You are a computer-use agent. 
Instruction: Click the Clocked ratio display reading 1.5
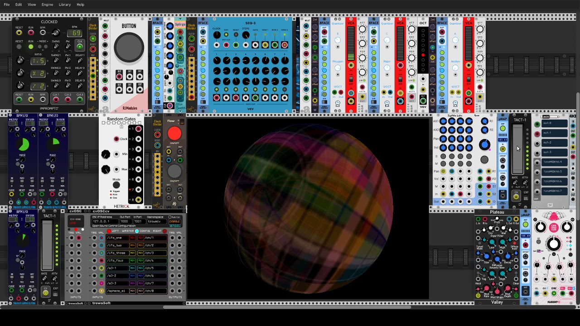pos(38,61)
